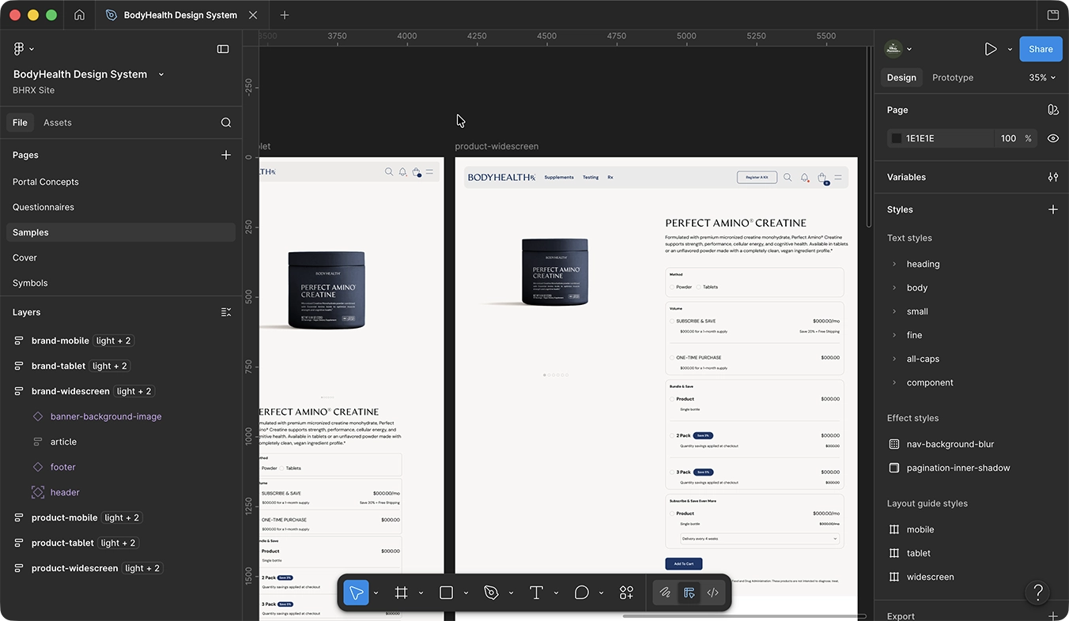This screenshot has height=621, width=1069.
Task: Open the panel icon at top-right corner
Action: point(1053,15)
